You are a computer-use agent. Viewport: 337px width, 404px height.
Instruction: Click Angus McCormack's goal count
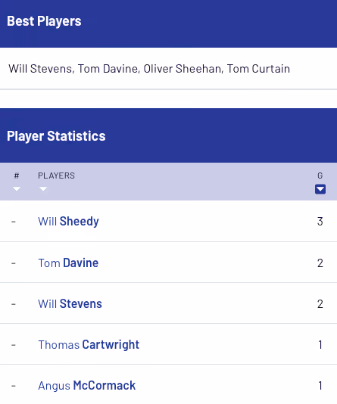[320, 386]
